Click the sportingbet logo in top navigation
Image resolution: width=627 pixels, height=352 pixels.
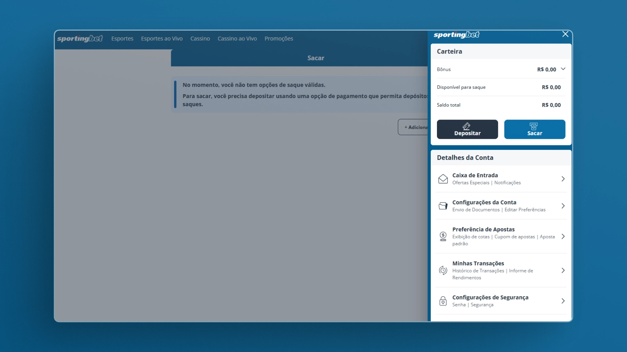(80, 38)
